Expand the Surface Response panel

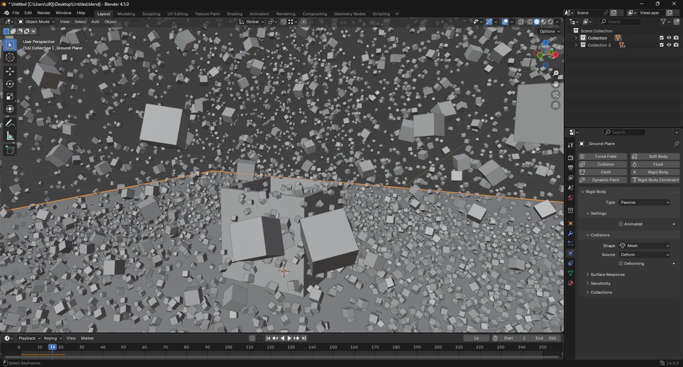pyautogui.click(x=607, y=275)
